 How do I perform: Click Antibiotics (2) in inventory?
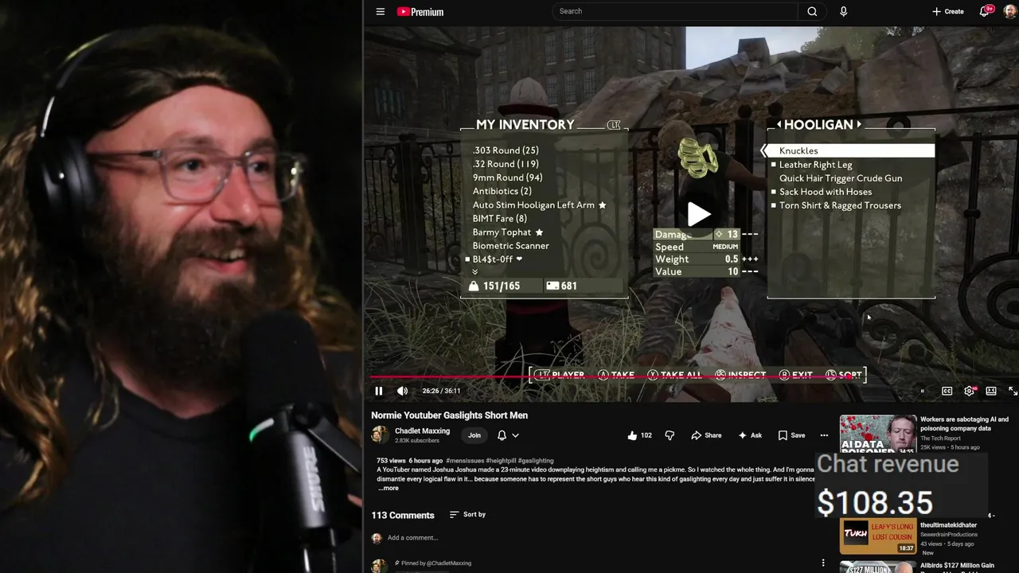tap(502, 191)
